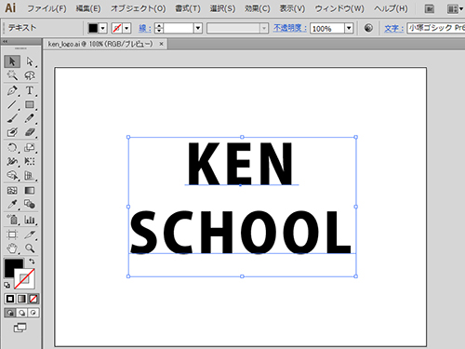Select the Blob Brush tool

pos(12,132)
